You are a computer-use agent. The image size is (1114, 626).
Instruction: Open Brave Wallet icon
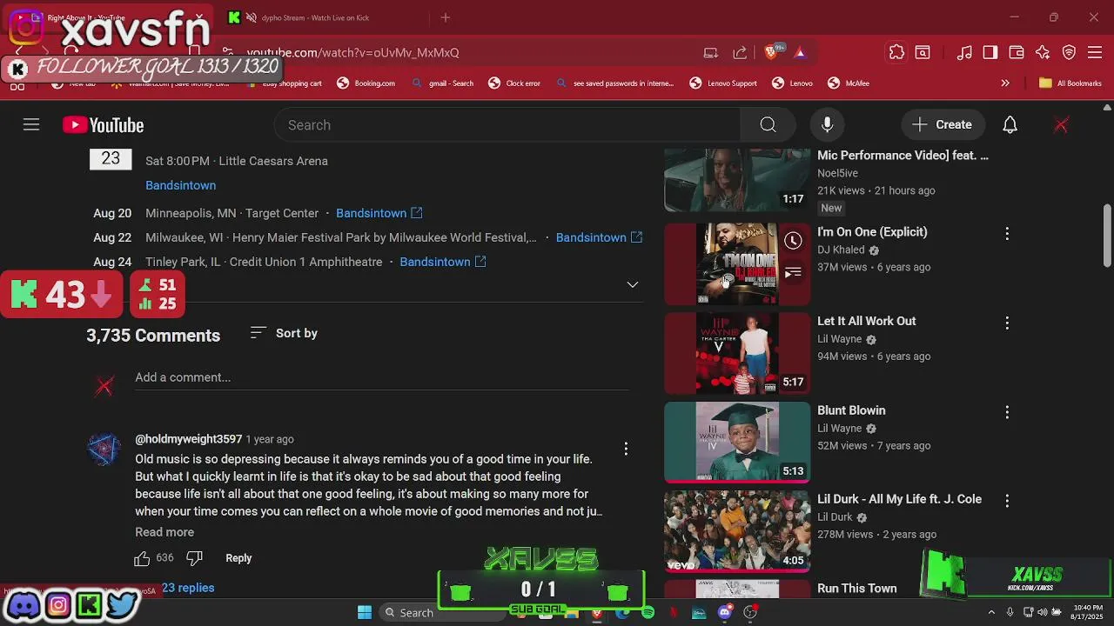click(1017, 52)
